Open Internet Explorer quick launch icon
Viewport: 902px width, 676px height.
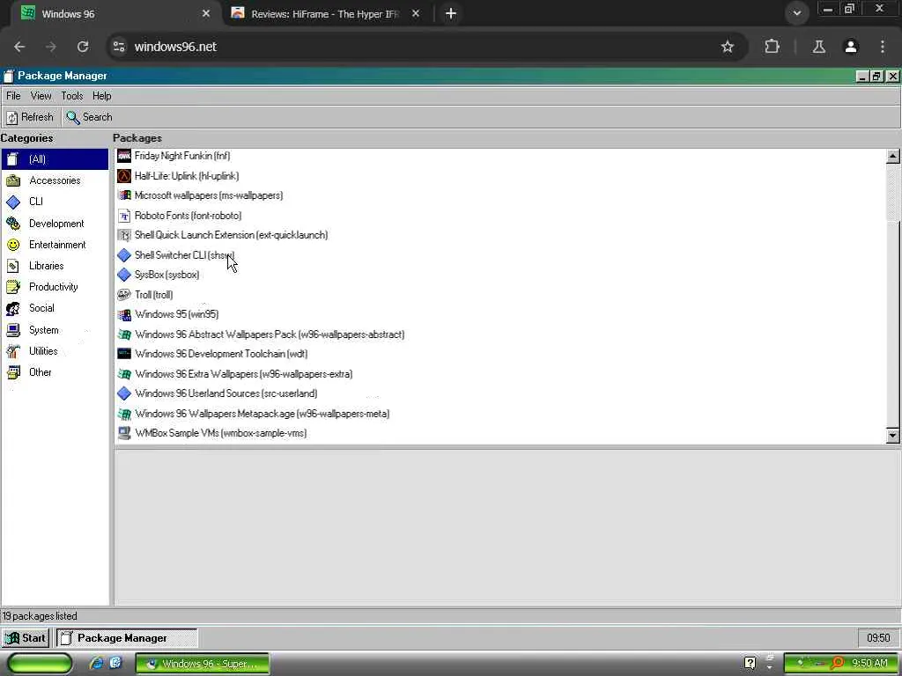point(97,664)
